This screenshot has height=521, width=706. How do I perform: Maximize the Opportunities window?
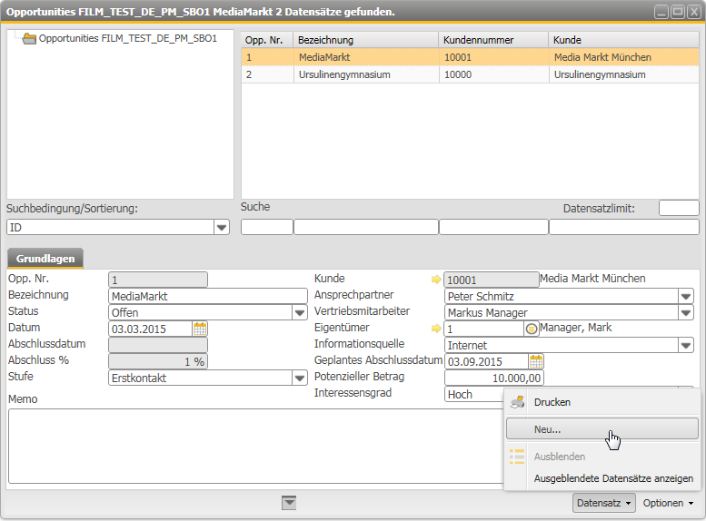[678, 12]
